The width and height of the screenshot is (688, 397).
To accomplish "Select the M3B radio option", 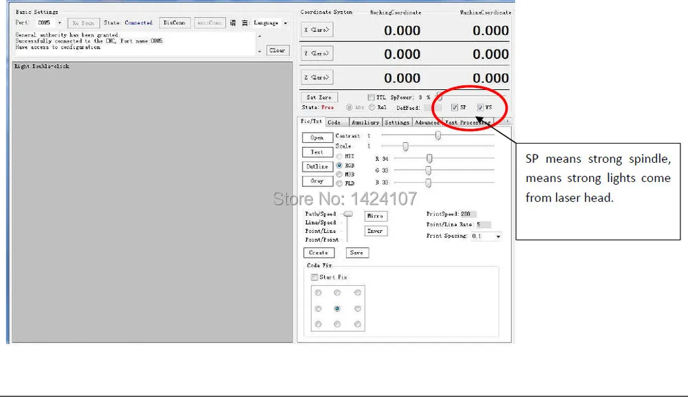I will [339, 174].
